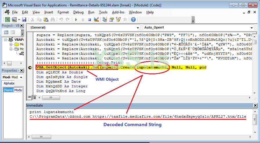260x143 pixels.
Task: Click the toolbar options overflow arrow
Action: [x=193, y=21]
